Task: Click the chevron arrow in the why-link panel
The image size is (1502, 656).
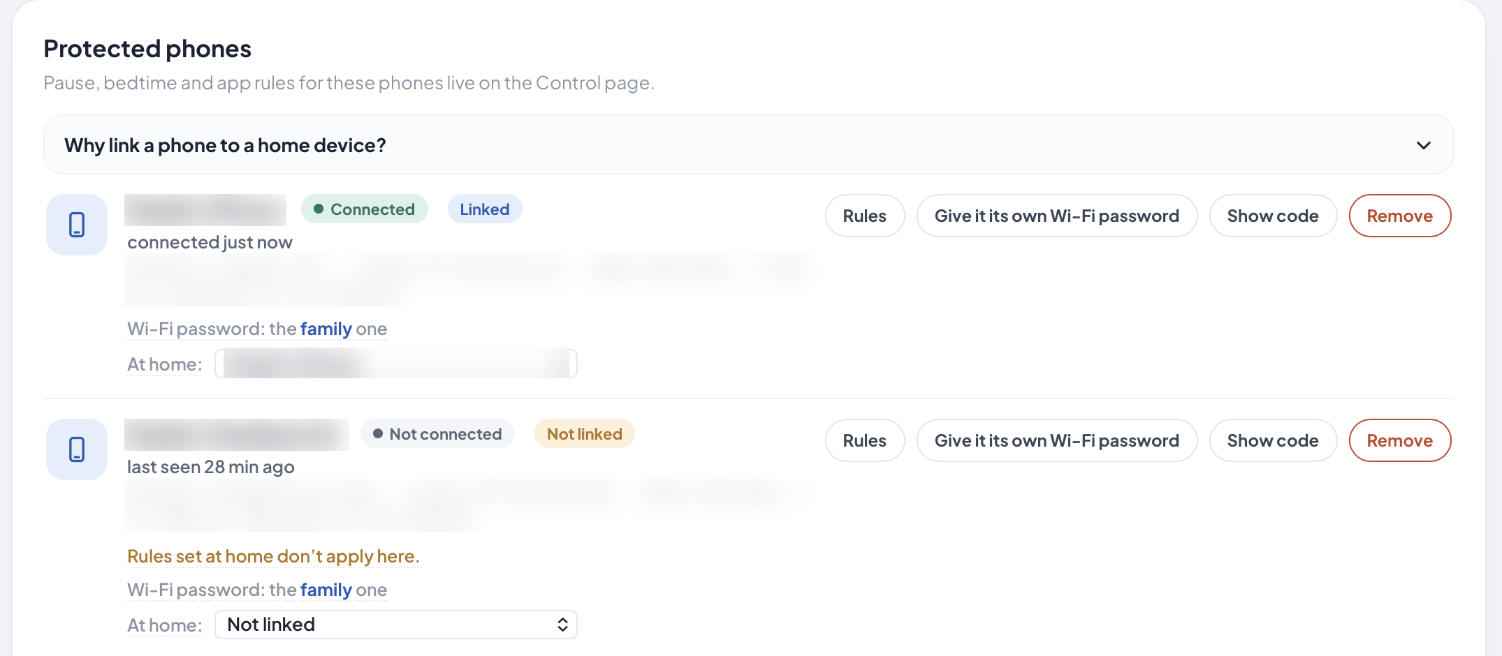Action: point(1423,145)
